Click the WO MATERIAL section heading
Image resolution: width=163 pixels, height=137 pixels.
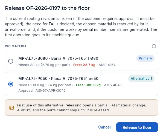[x=17, y=46]
